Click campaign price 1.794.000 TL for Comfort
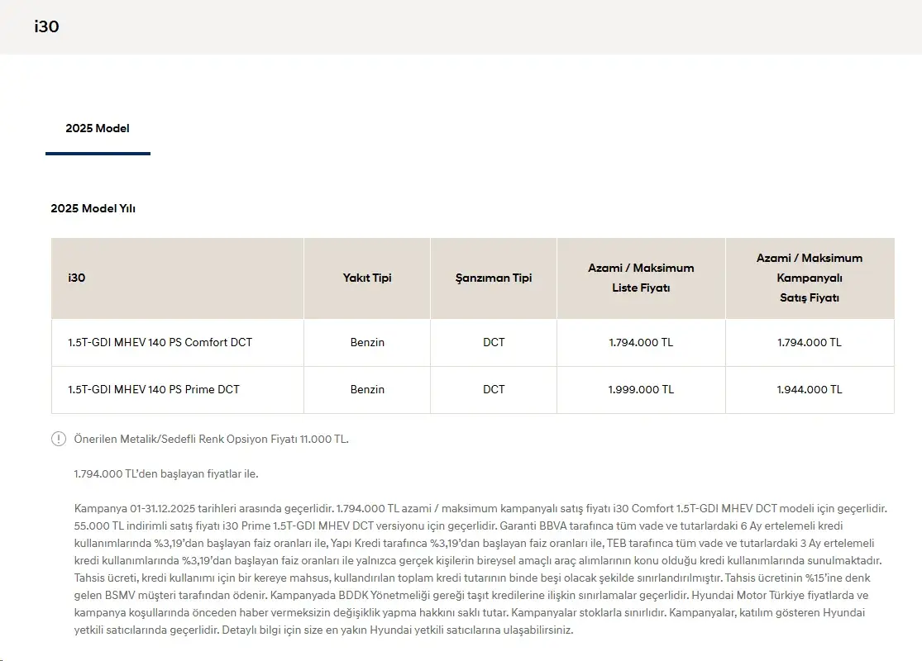 (x=809, y=343)
